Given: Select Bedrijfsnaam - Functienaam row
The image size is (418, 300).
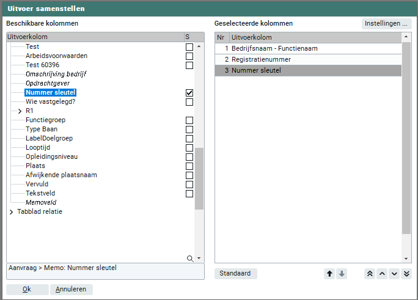Looking at the screenshot, I should click(x=274, y=48).
